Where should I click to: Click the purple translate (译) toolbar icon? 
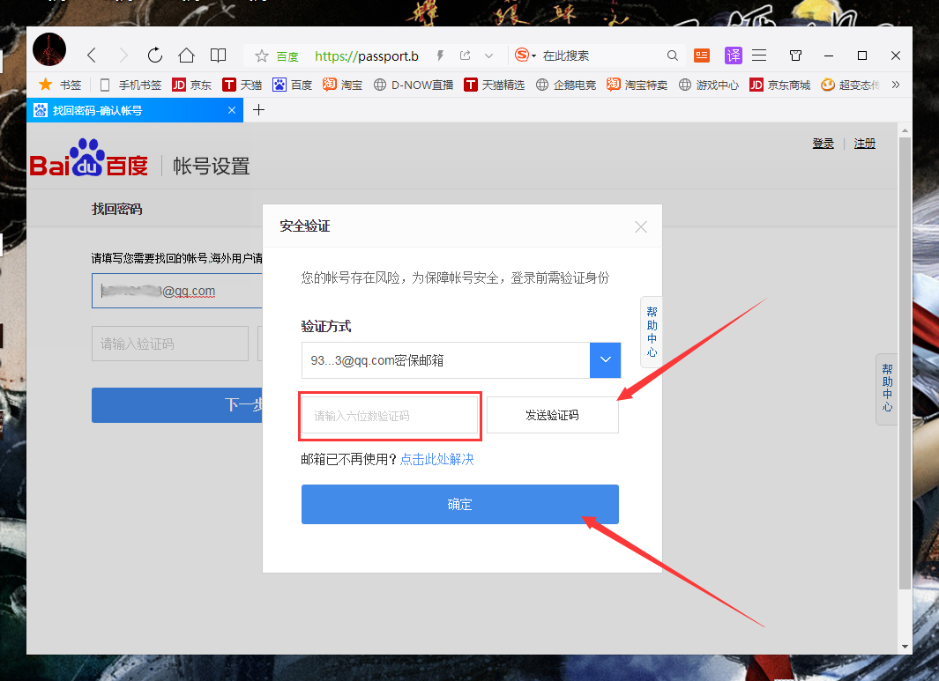[x=733, y=56]
